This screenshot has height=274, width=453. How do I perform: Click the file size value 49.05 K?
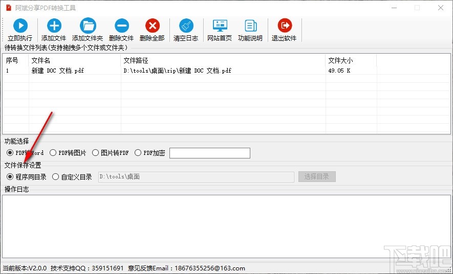tap(339, 71)
